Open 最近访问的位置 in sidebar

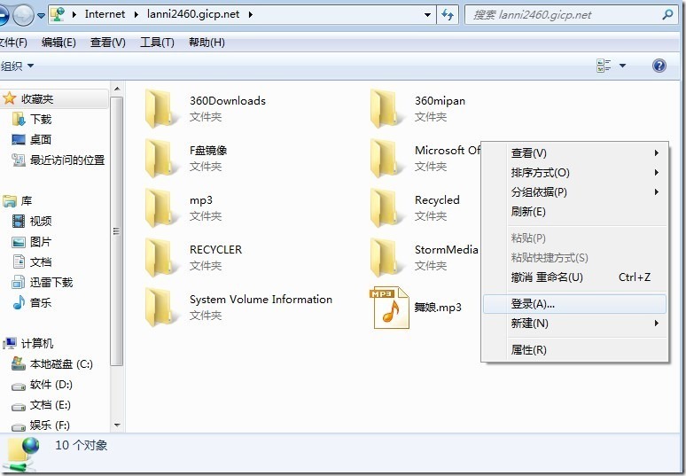(x=58, y=160)
